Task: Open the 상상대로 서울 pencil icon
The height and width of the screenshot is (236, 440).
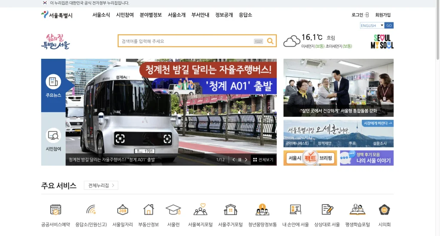Action: (327, 210)
